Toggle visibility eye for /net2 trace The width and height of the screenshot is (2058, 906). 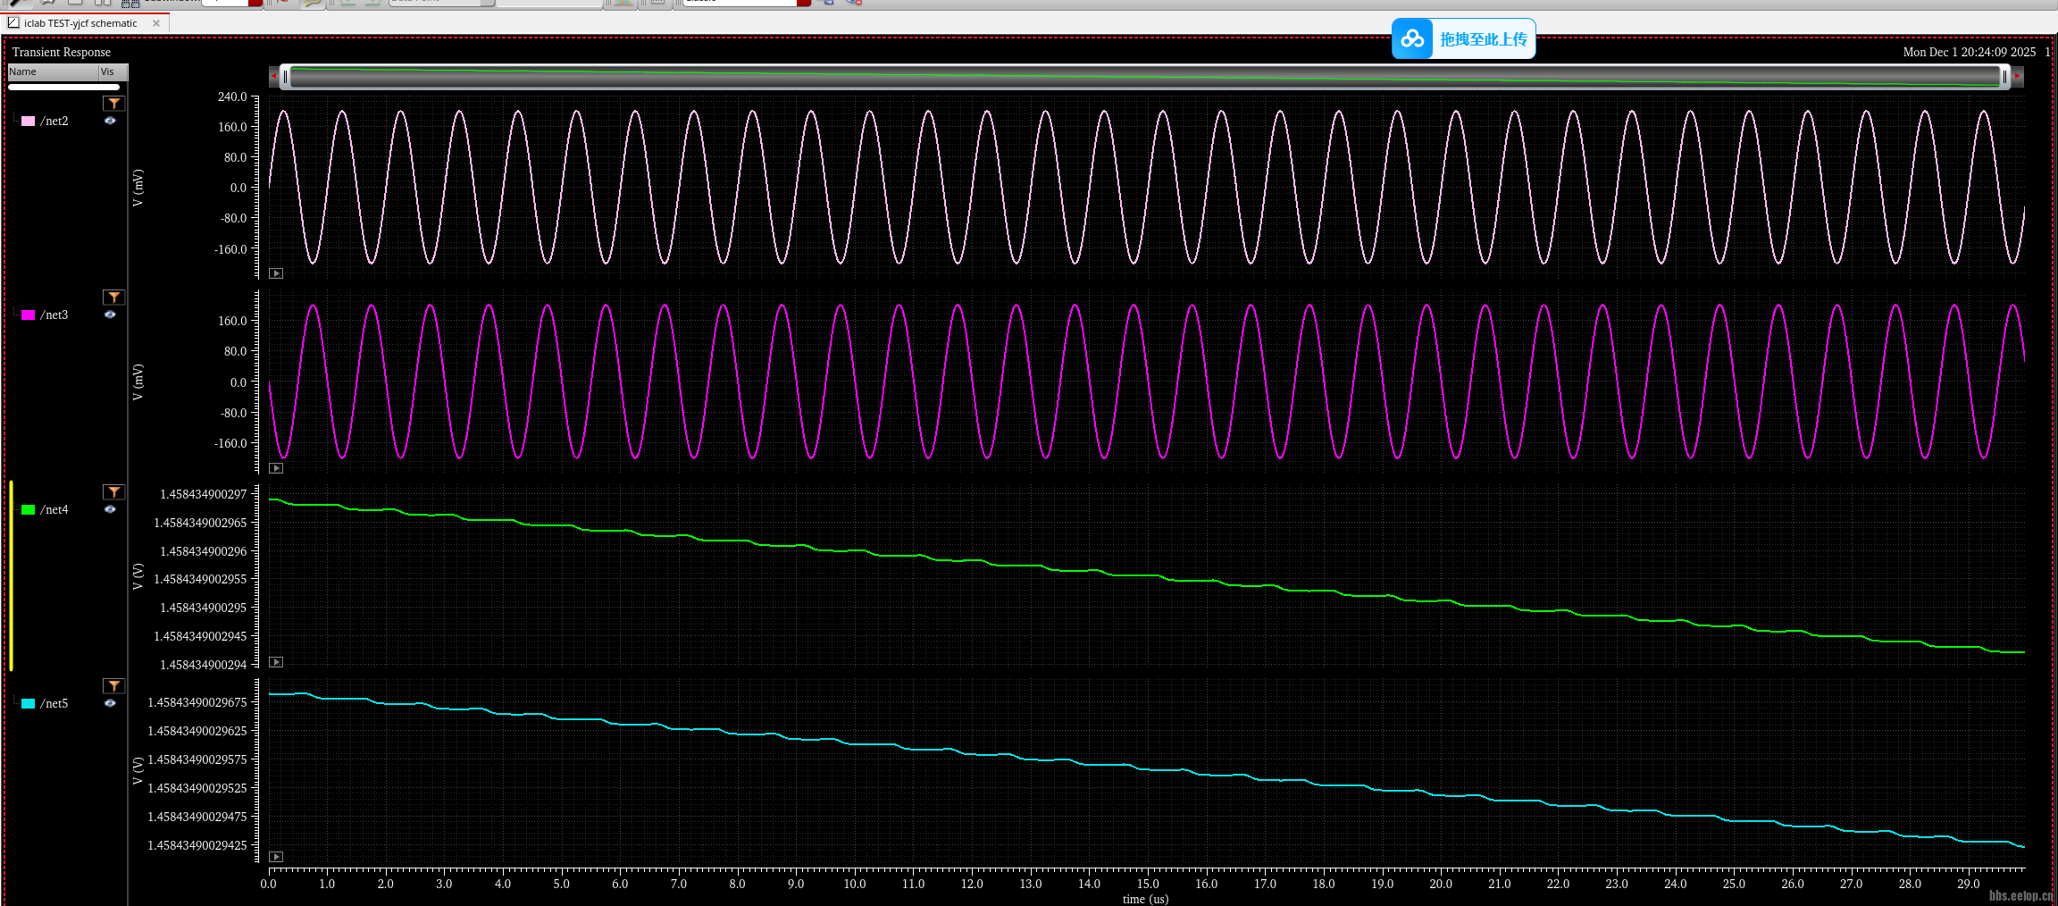[x=110, y=121]
